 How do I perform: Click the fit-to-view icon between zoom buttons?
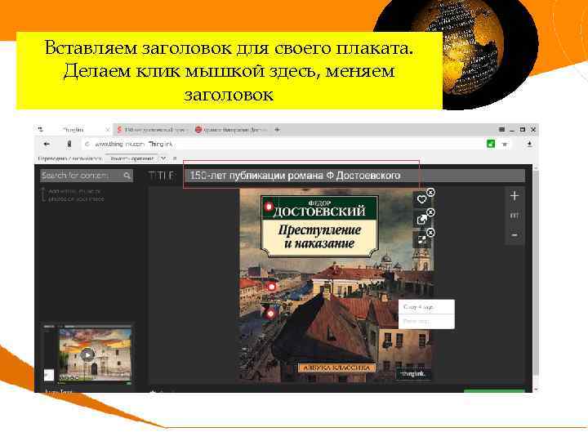pos(514,216)
